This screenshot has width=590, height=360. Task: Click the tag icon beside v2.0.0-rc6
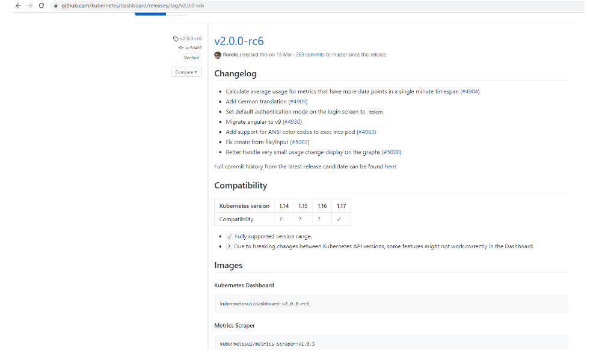[176, 38]
